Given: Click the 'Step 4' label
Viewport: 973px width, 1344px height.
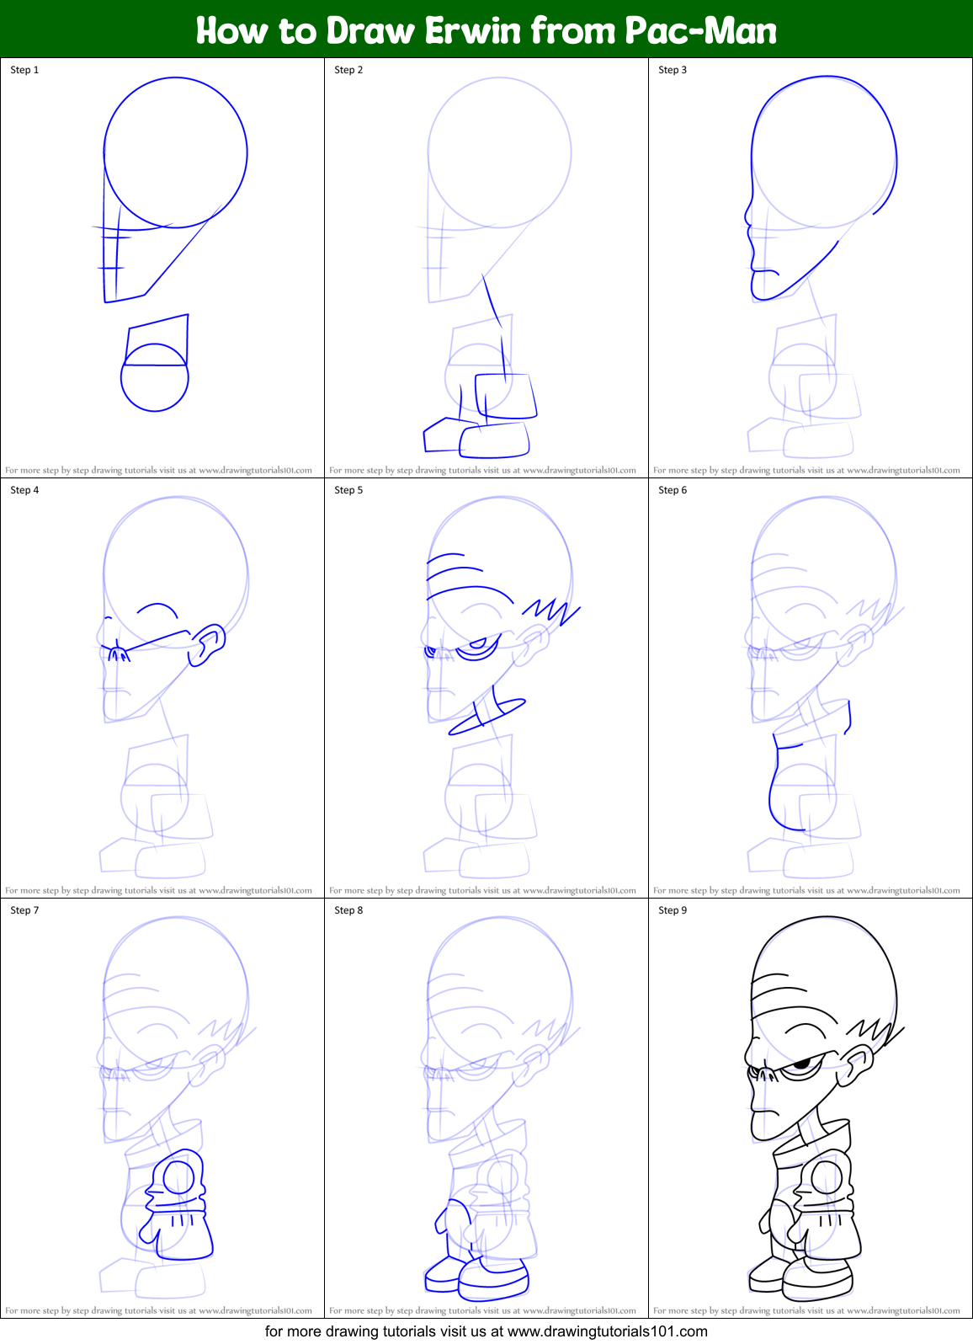Looking at the screenshot, I should (x=24, y=490).
